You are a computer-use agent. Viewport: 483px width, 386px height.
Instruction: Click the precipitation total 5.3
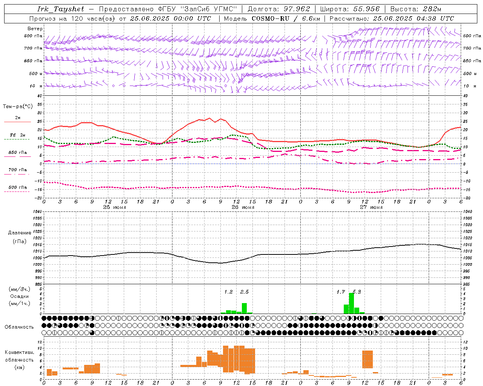[357, 292]
